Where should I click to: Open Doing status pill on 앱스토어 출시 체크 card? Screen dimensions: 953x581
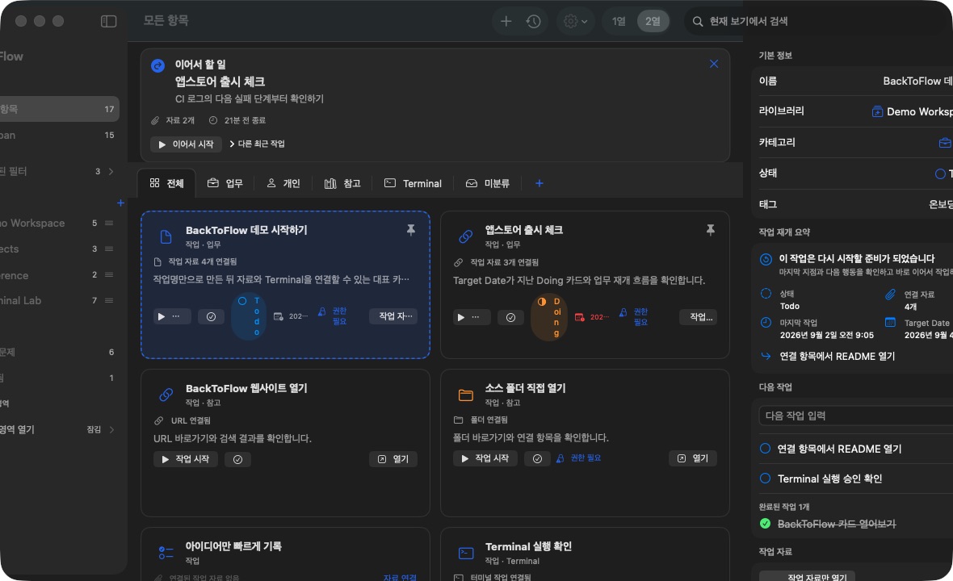[x=549, y=317]
